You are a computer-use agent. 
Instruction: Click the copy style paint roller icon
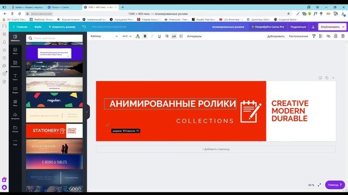314,36
